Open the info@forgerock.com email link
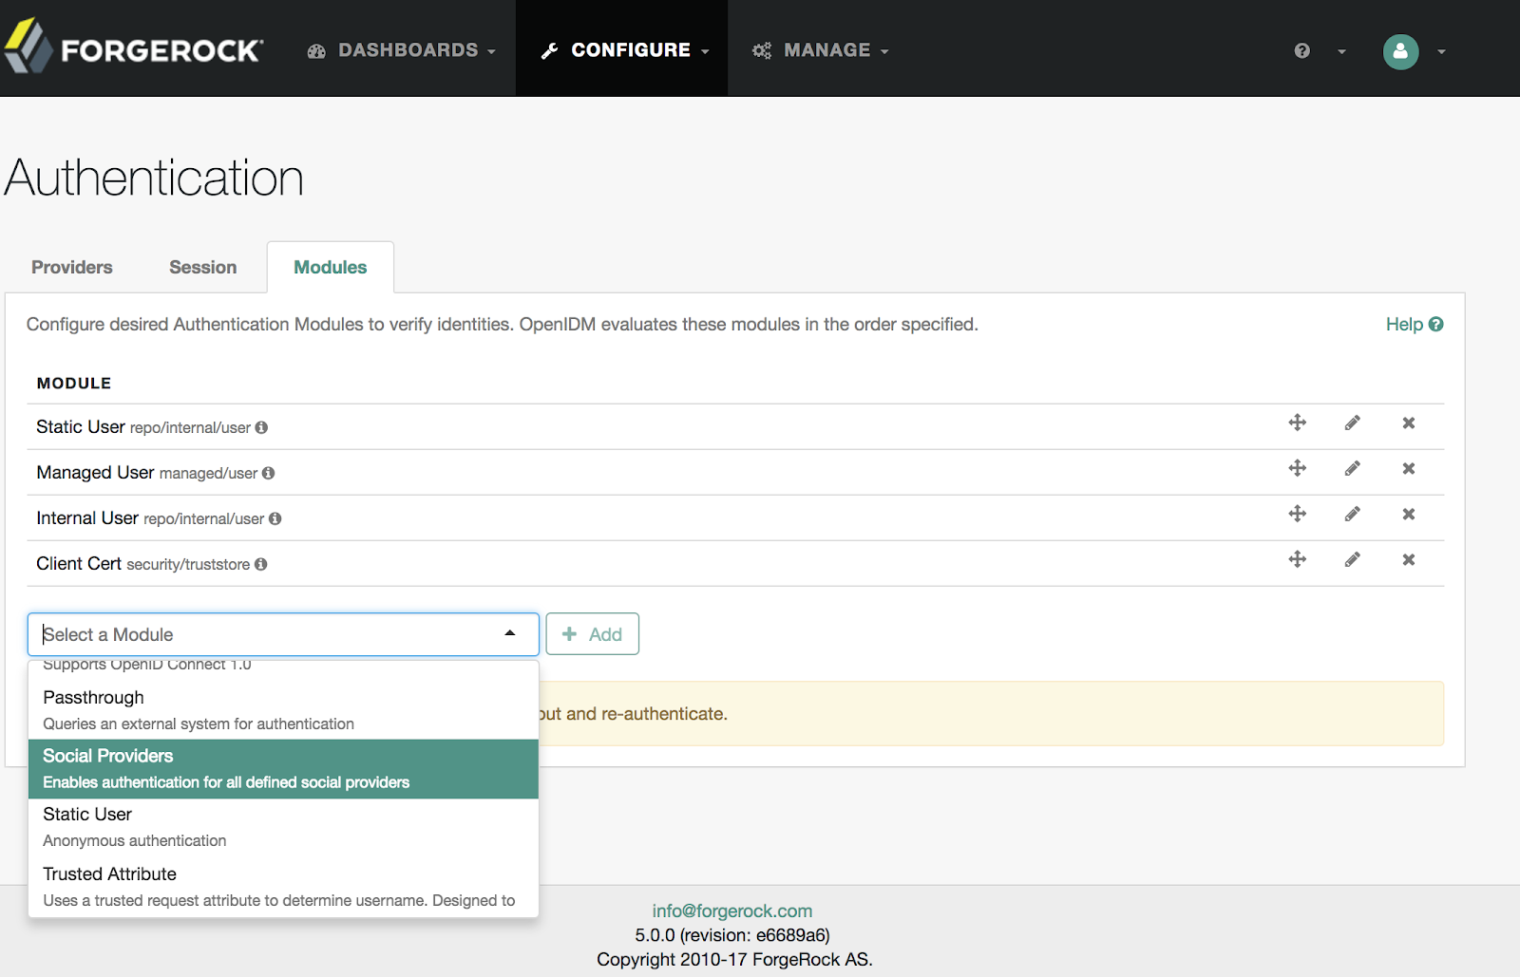 pos(732,911)
